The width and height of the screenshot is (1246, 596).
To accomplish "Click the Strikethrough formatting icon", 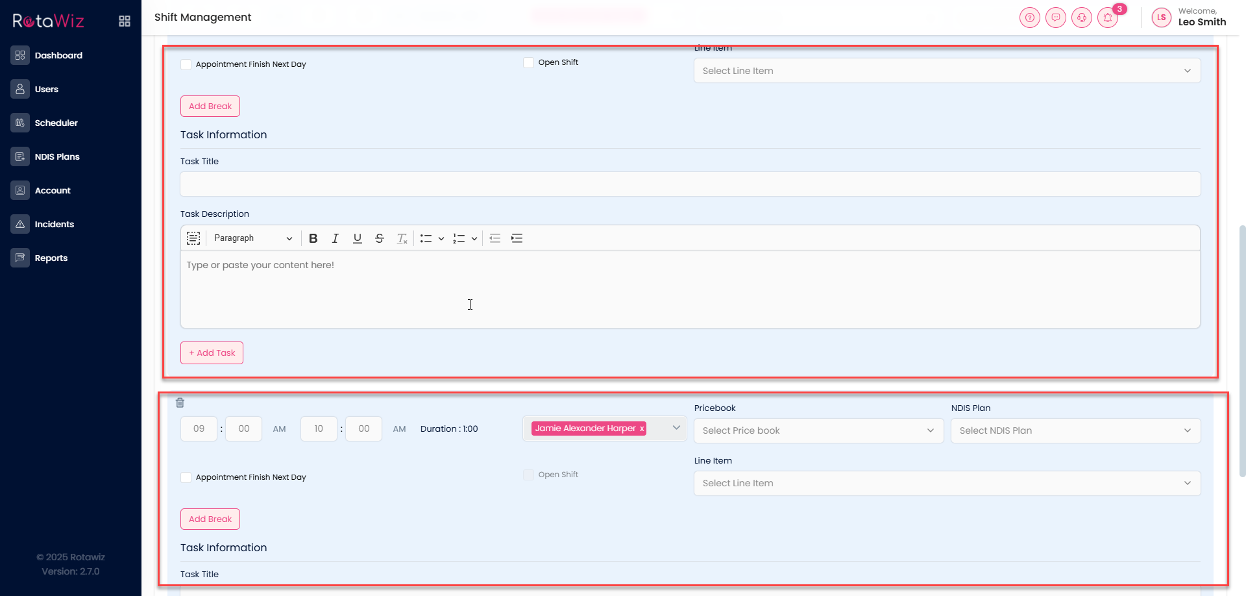I will [380, 238].
